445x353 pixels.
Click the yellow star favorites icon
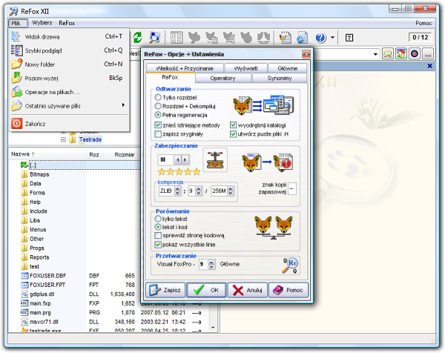click(x=386, y=53)
